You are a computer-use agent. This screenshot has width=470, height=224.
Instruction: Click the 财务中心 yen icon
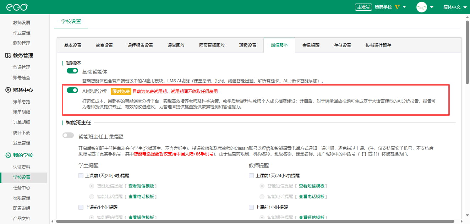click(8, 90)
